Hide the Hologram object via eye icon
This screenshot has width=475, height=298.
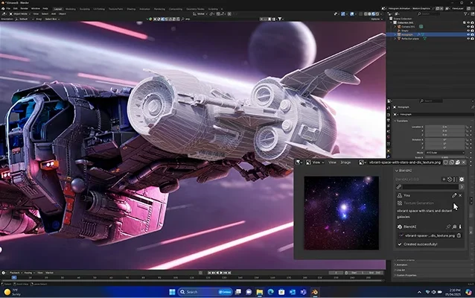(468, 34)
